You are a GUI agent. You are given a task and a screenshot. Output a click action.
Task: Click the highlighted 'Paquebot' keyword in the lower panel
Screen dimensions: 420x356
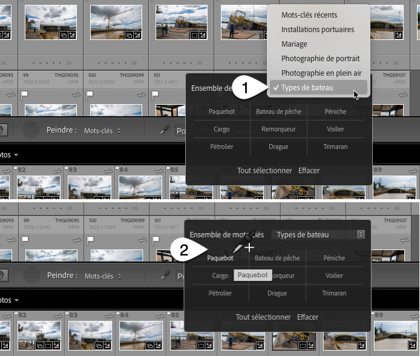[220, 258]
